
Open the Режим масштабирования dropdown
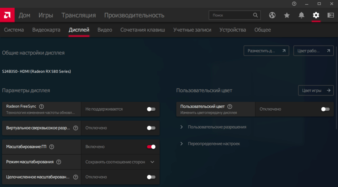click(120, 162)
